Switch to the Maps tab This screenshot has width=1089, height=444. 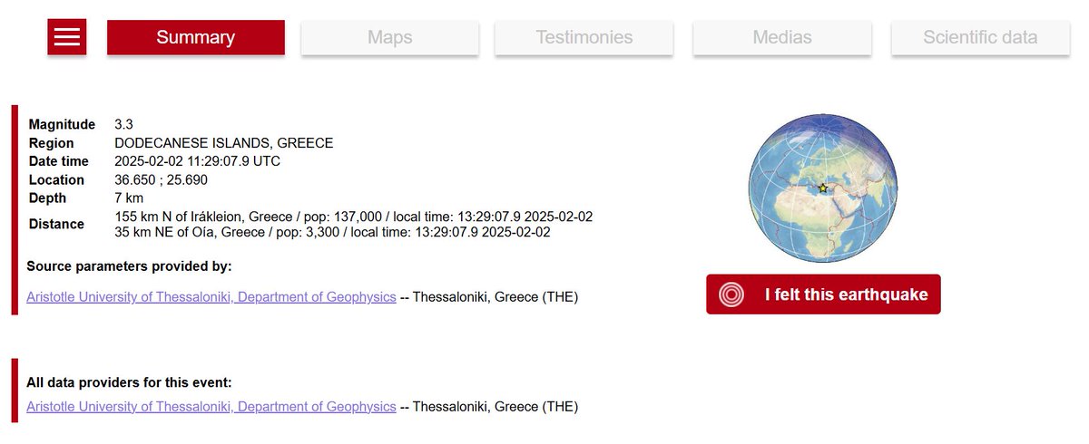click(x=390, y=37)
